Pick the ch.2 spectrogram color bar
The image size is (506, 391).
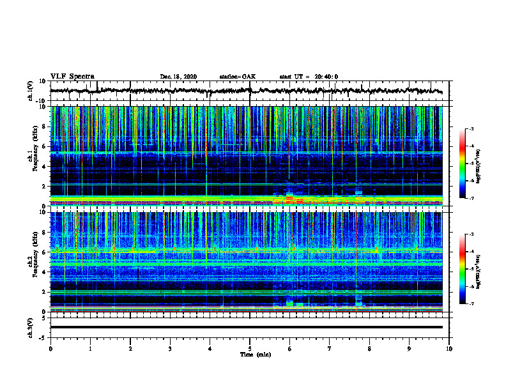tap(463, 269)
